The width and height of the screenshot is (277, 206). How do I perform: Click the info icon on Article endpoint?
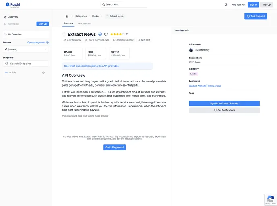(x=43, y=72)
